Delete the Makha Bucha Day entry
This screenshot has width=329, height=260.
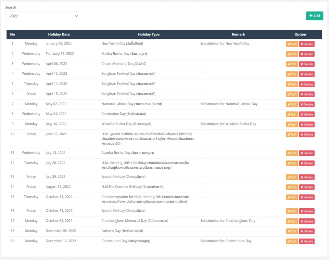307,54
